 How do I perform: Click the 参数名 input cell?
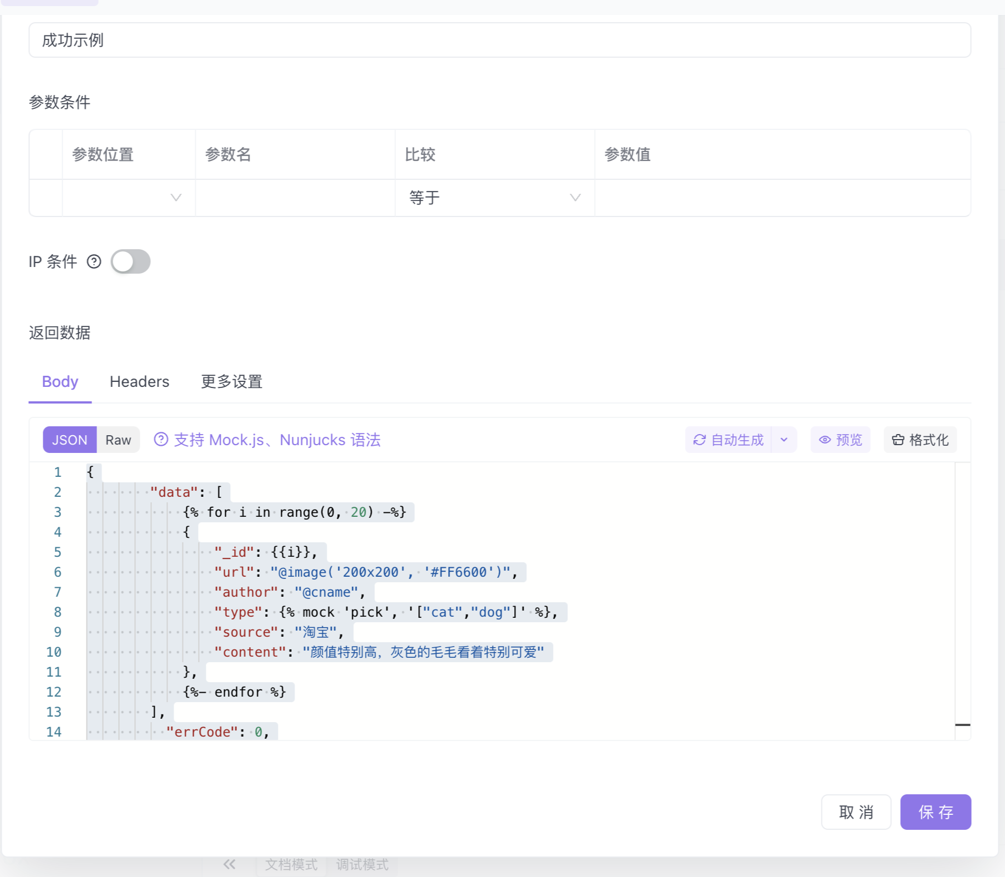[x=295, y=198]
